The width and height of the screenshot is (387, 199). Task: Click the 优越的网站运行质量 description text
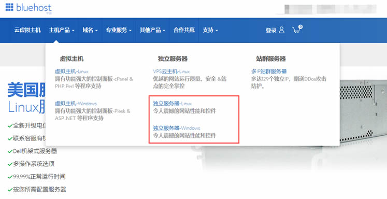tap(190, 82)
